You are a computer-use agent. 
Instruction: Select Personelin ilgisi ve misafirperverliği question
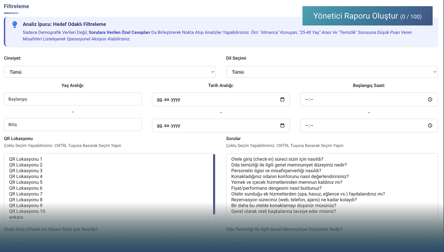276,171
